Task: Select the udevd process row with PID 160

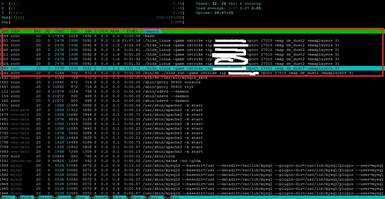Action: (192, 101)
